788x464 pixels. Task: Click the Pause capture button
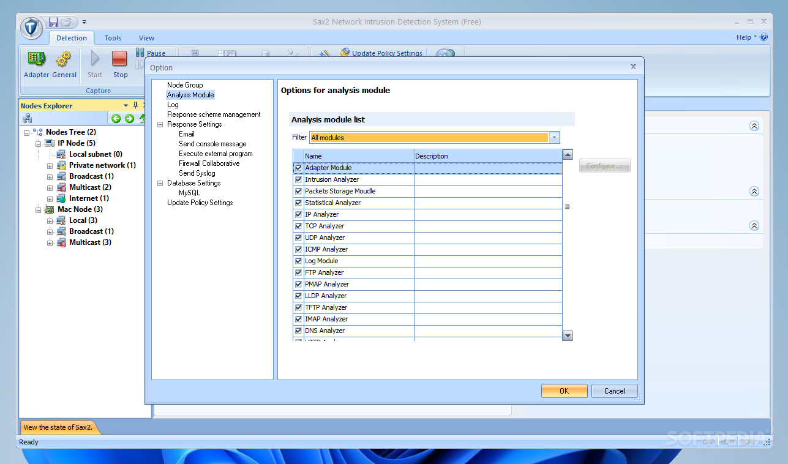coord(151,53)
